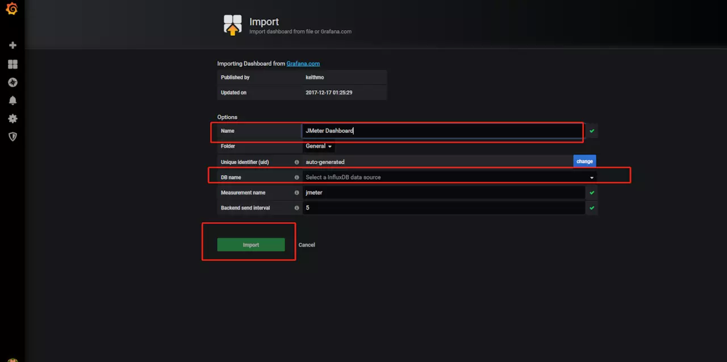Open the Create plus menu in sidebar
The width and height of the screenshot is (727, 362).
click(12, 45)
